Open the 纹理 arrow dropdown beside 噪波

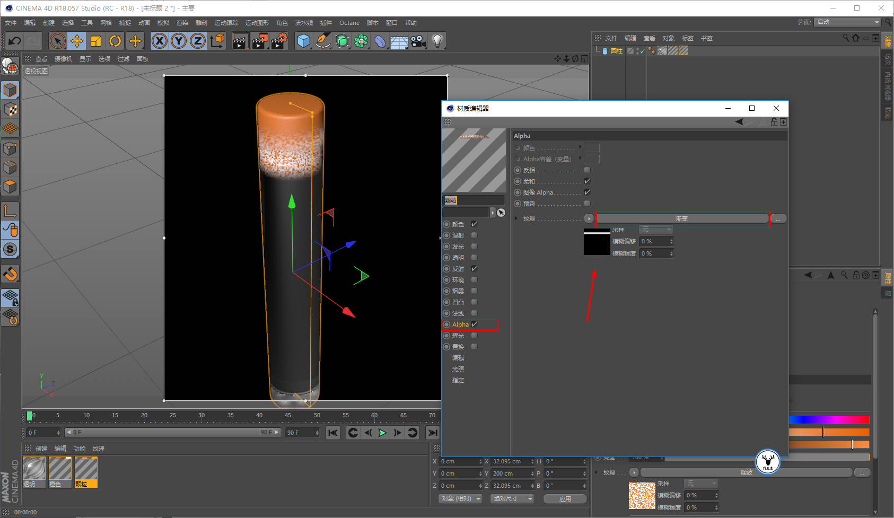tap(634, 472)
